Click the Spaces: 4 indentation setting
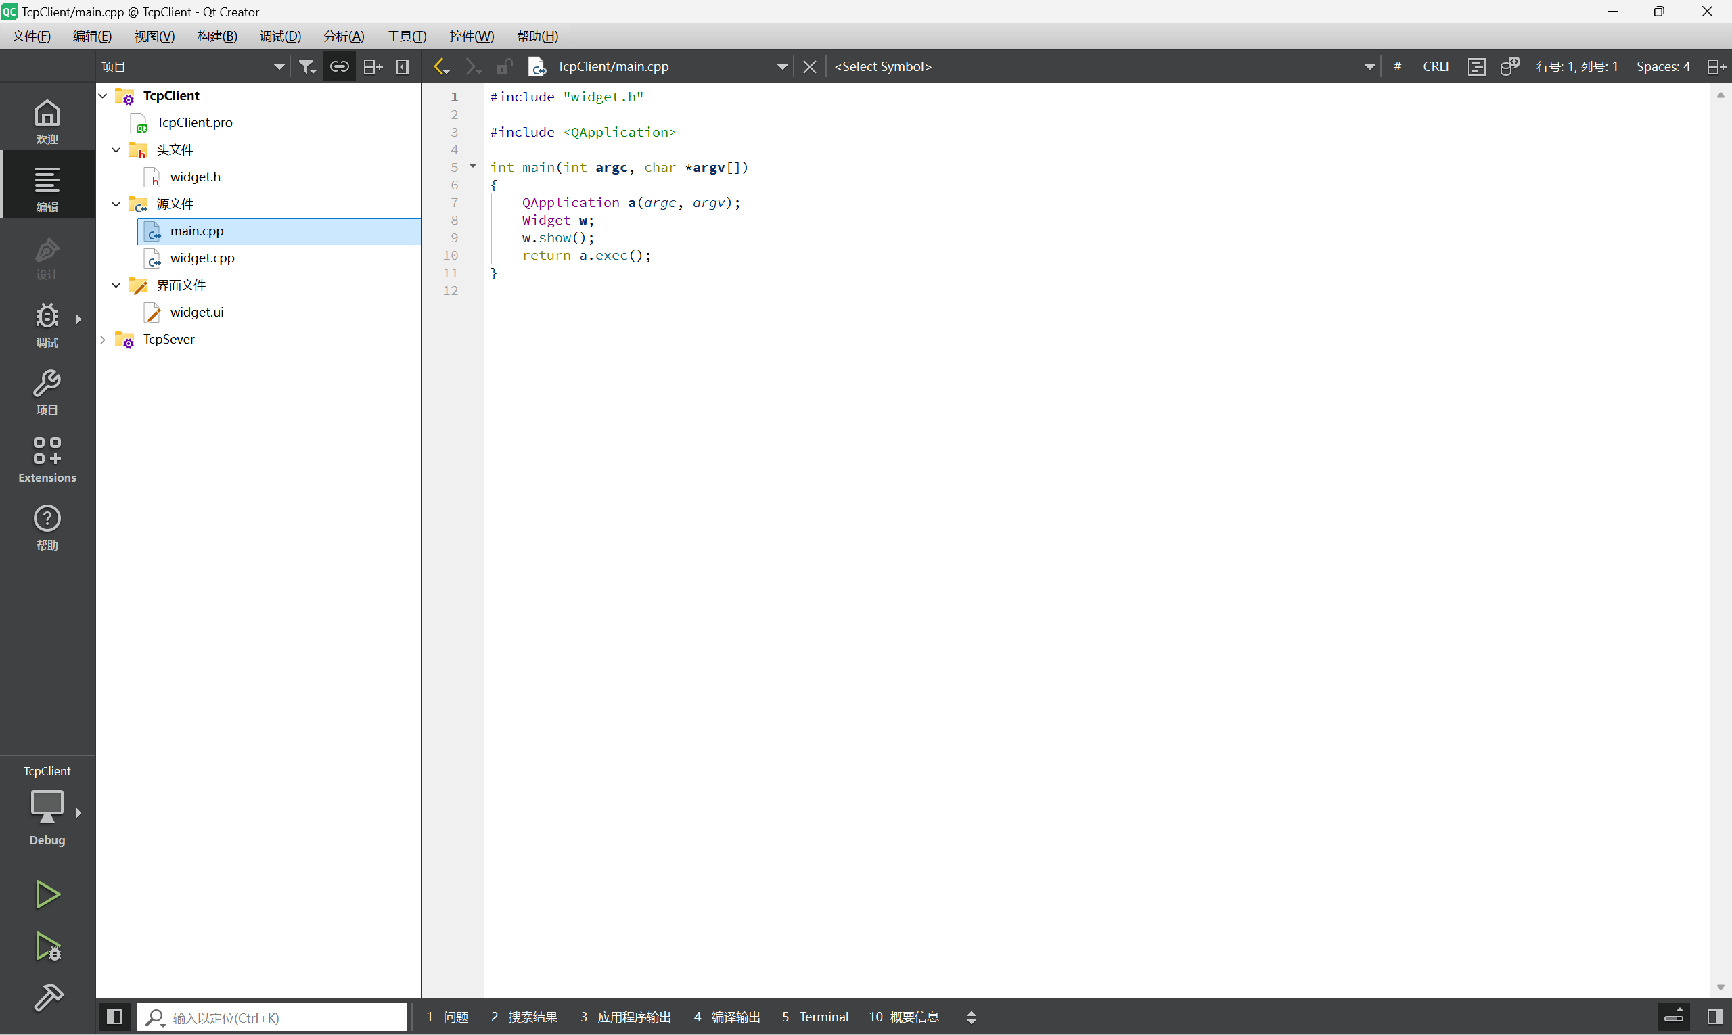This screenshot has width=1732, height=1035. pyautogui.click(x=1663, y=66)
